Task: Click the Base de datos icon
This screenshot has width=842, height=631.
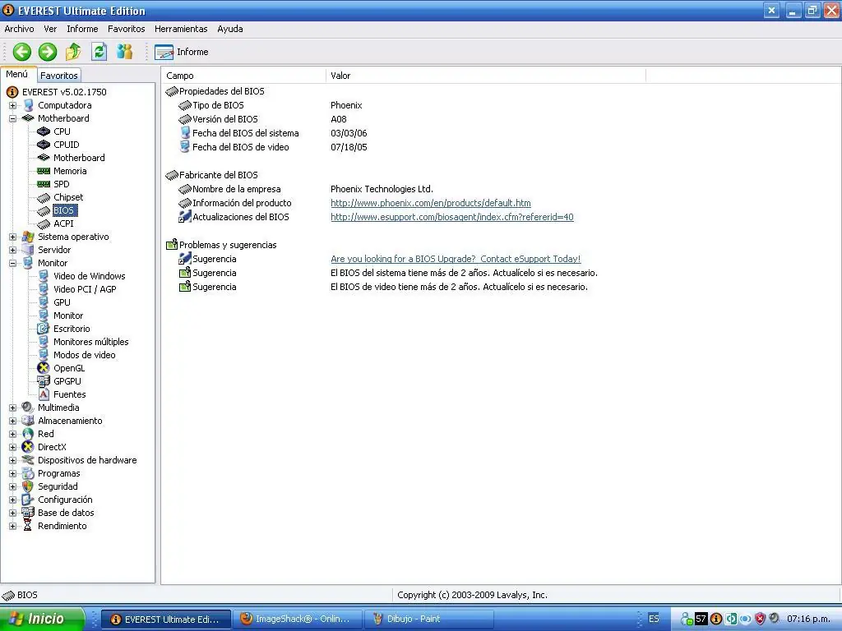Action: (28, 513)
